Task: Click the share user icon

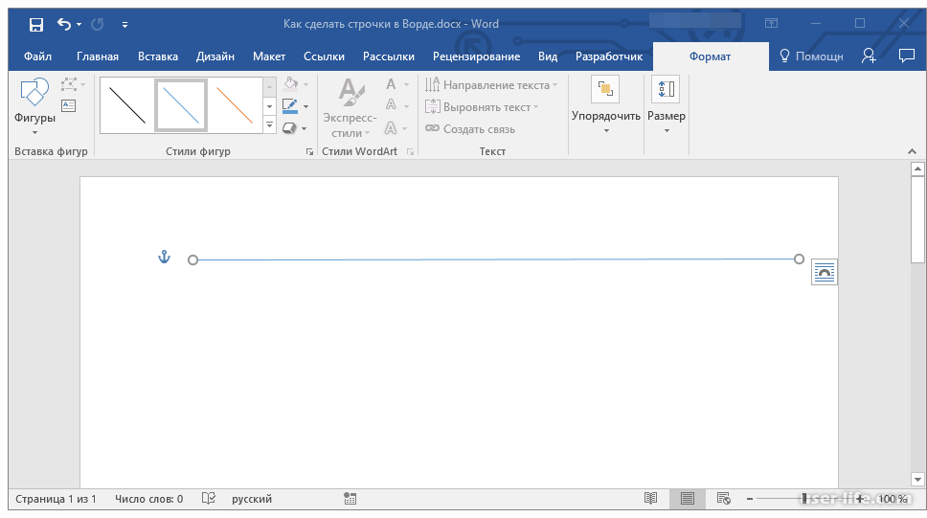Action: (x=869, y=56)
